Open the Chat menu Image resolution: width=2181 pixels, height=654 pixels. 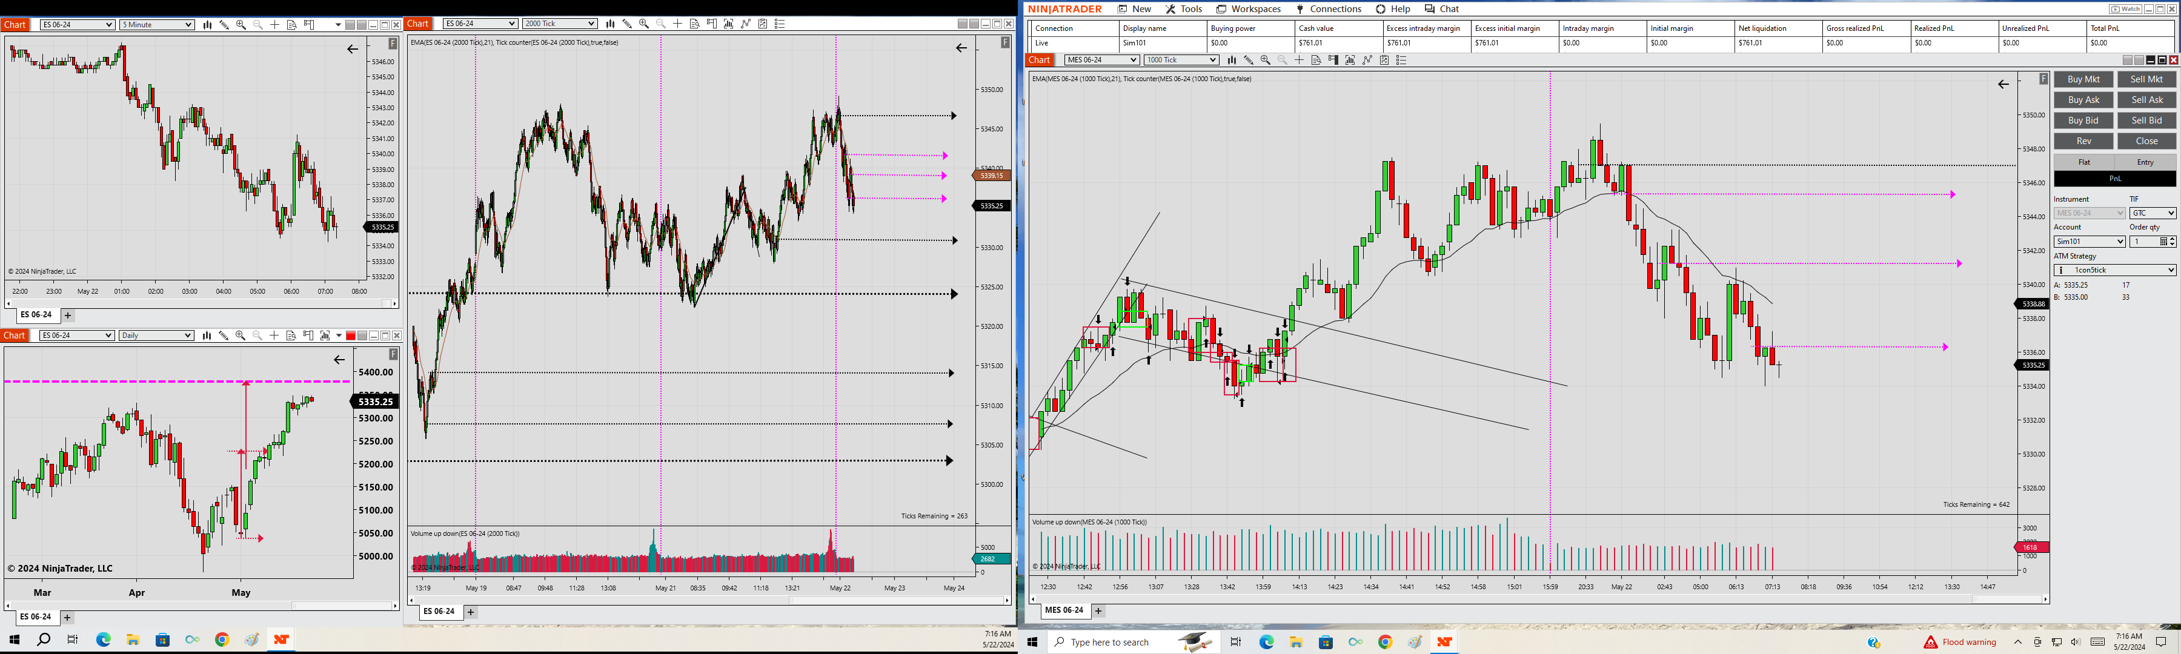[1442, 9]
